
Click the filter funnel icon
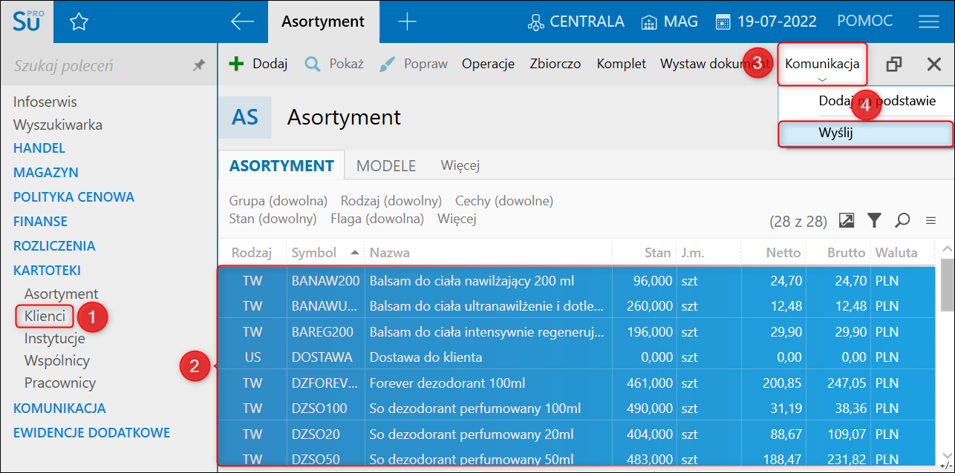pos(875,220)
